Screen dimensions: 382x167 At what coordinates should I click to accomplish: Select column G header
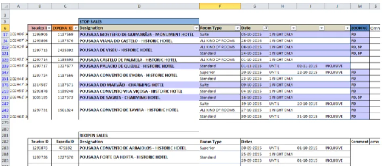click(255, 6)
